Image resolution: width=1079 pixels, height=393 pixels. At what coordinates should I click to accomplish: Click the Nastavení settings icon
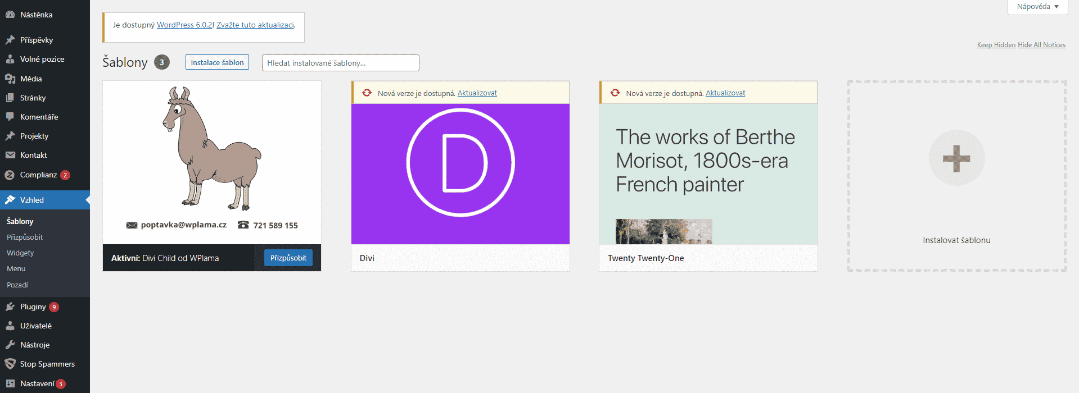coord(10,383)
